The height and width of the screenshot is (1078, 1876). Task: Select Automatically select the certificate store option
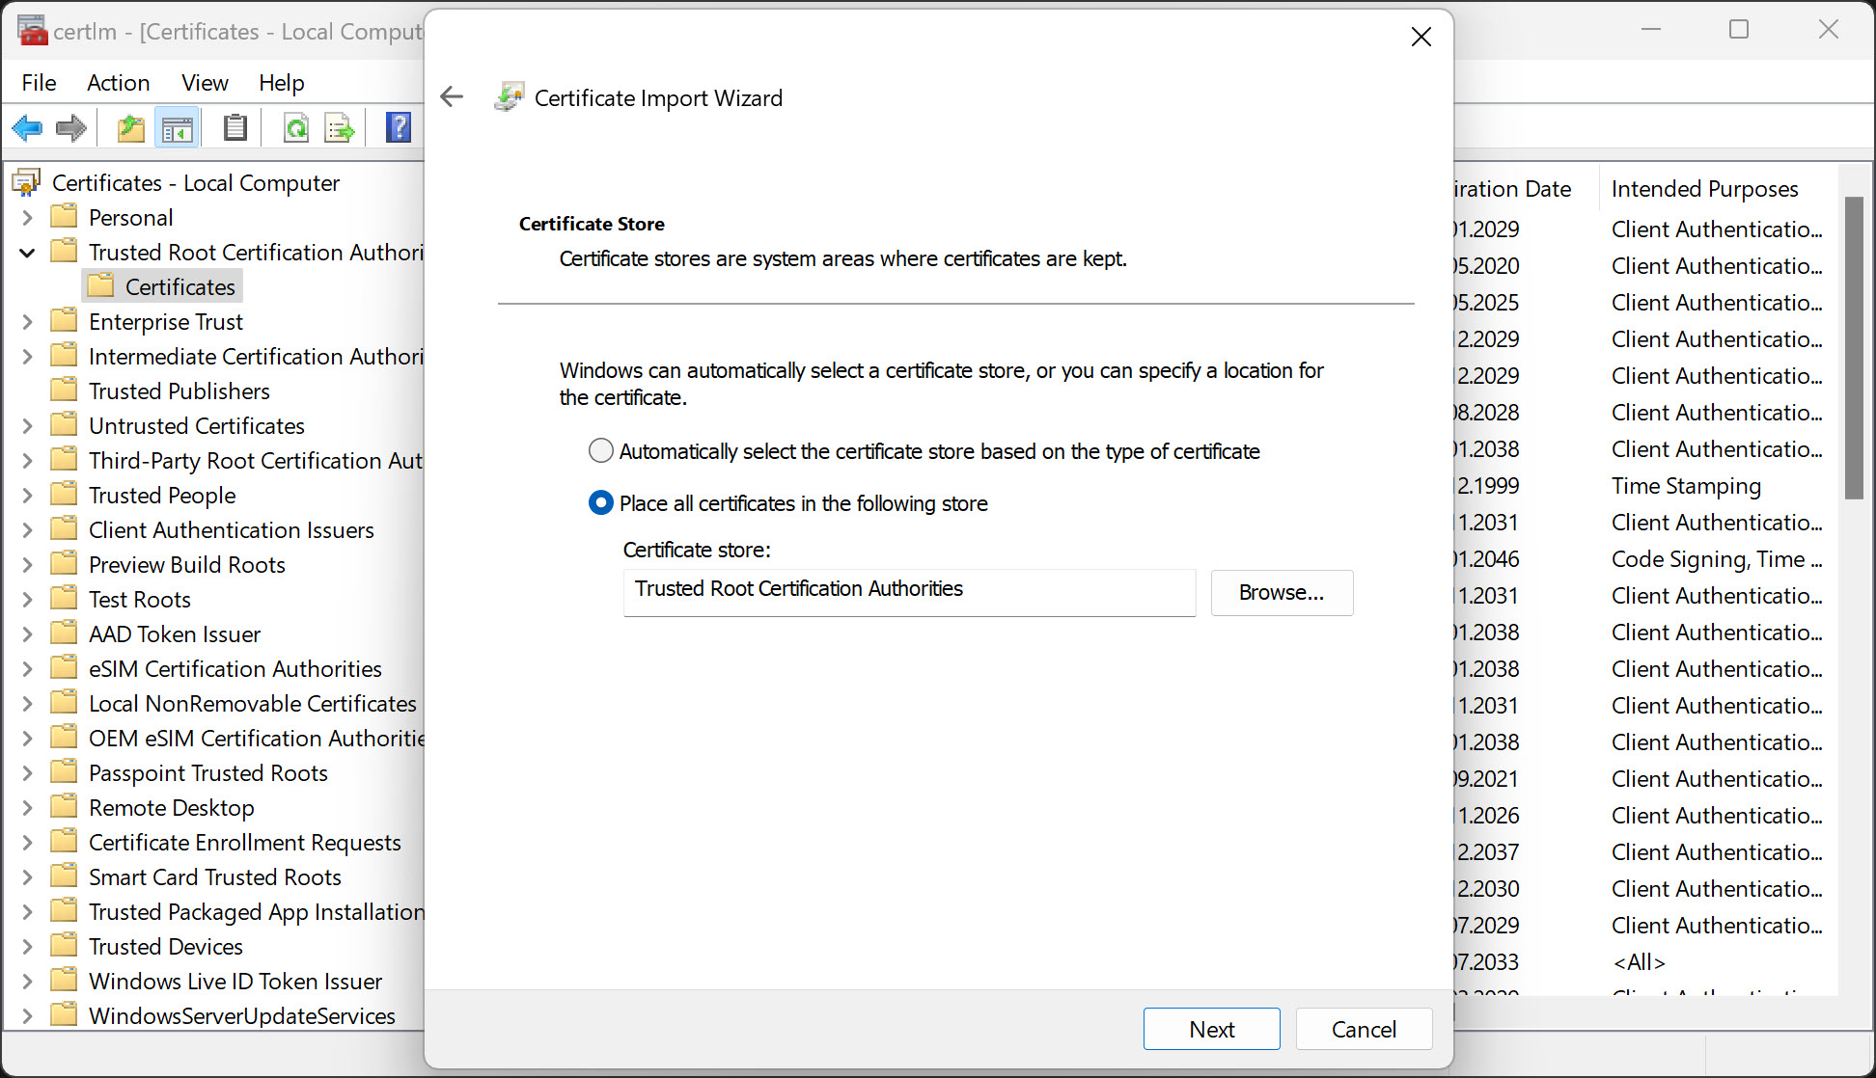click(601, 451)
